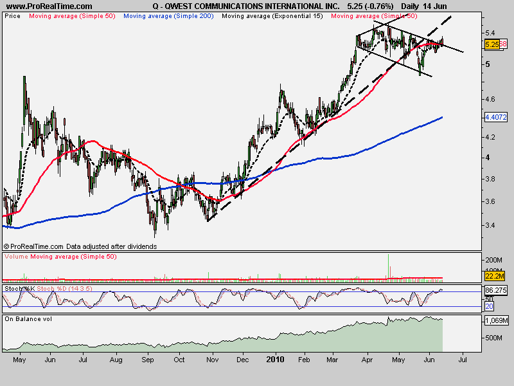514x386 pixels.
Task: Click the 1,069M on-balance volume value tag
Action: tap(497, 320)
